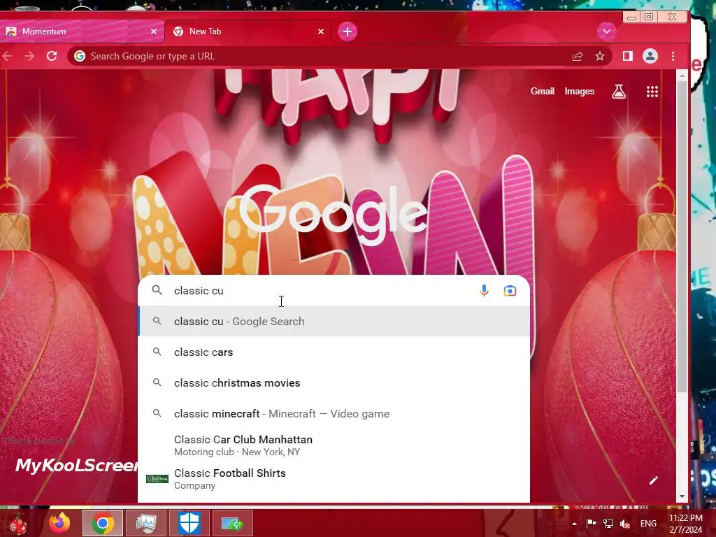Screen dimensions: 716x537
Task: Change ENG input language
Action: [x=648, y=524]
